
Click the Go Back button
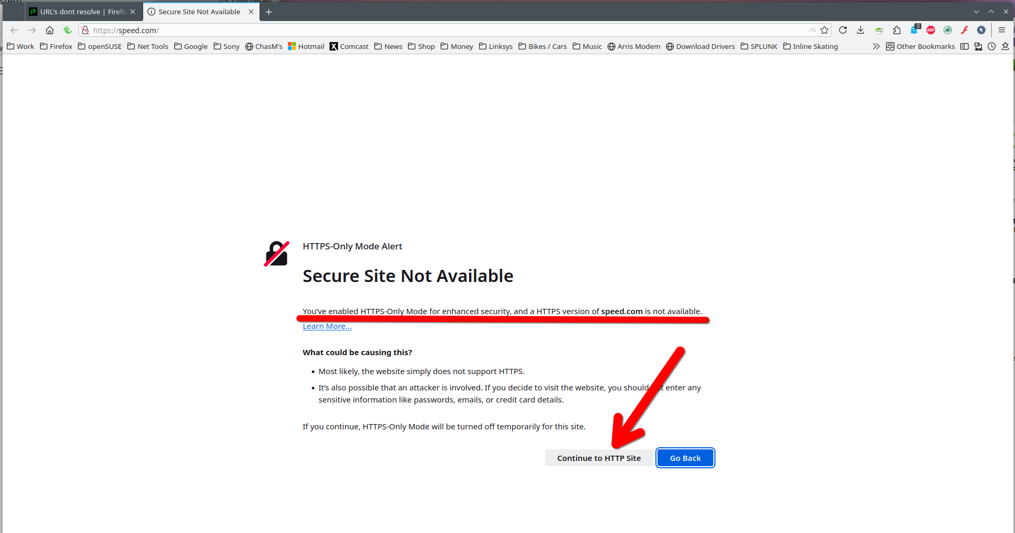pyautogui.click(x=685, y=458)
